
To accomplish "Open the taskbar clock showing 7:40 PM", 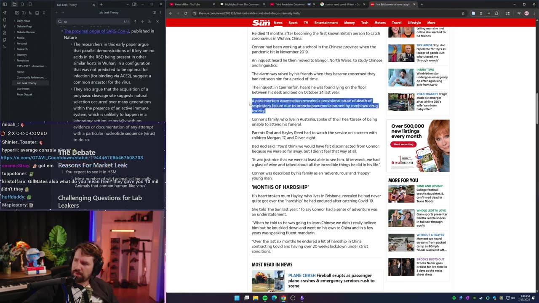I will [525, 298].
